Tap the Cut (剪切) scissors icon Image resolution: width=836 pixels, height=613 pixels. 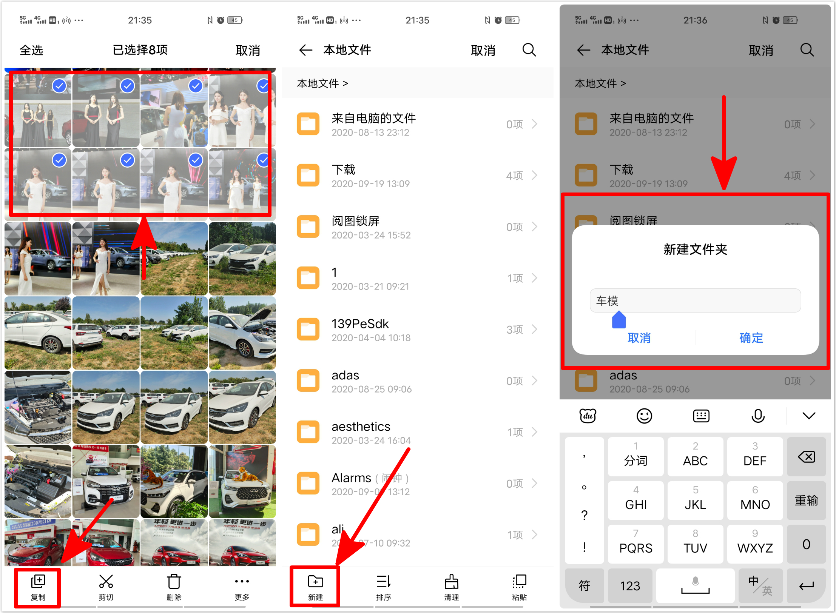(x=106, y=581)
